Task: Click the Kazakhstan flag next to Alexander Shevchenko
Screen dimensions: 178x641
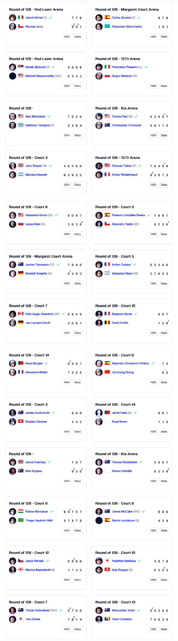Action: [x=107, y=27]
